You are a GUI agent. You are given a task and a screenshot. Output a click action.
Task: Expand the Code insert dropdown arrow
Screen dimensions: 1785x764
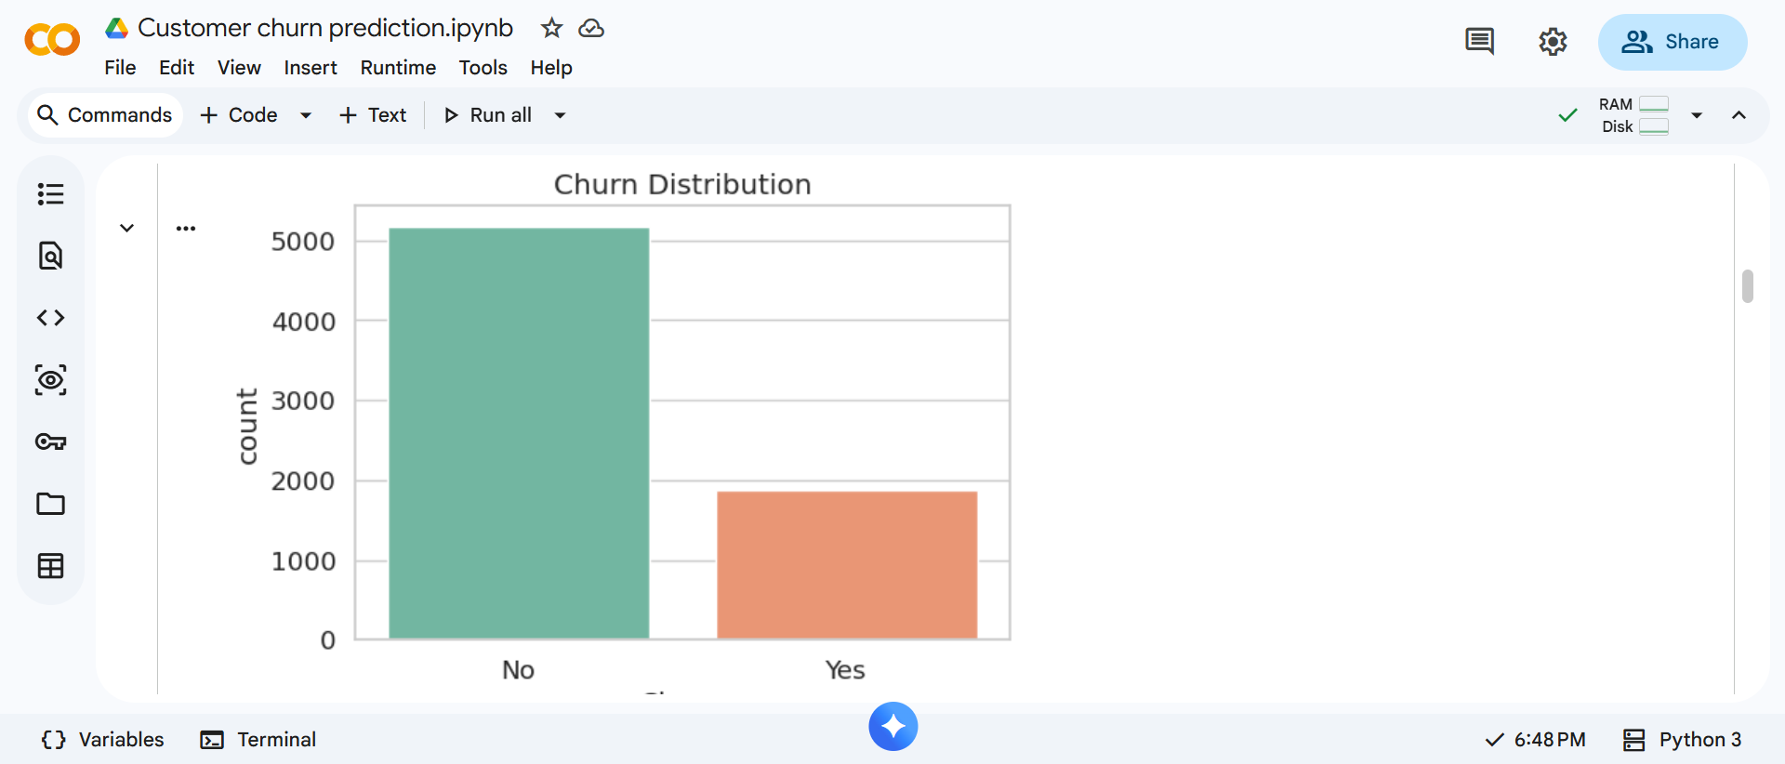tap(306, 115)
